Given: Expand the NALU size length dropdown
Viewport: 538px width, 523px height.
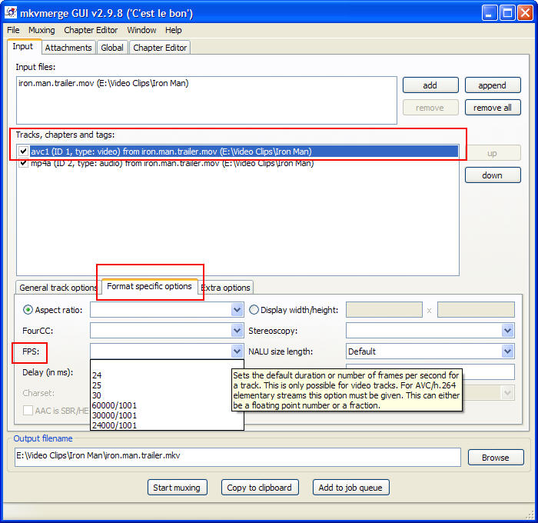Looking at the screenshot, I should coord(508,351).
